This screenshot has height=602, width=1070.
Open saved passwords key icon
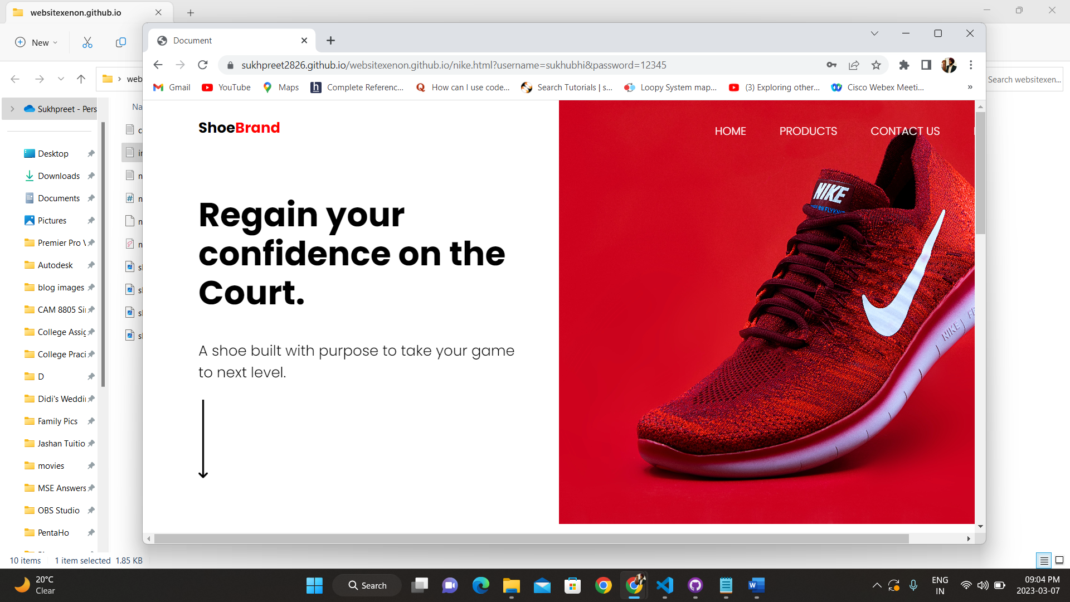coord(831,65)
